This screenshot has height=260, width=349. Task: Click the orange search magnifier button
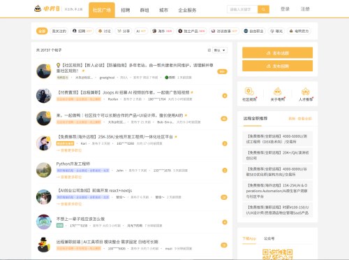[x=263, y=9]
